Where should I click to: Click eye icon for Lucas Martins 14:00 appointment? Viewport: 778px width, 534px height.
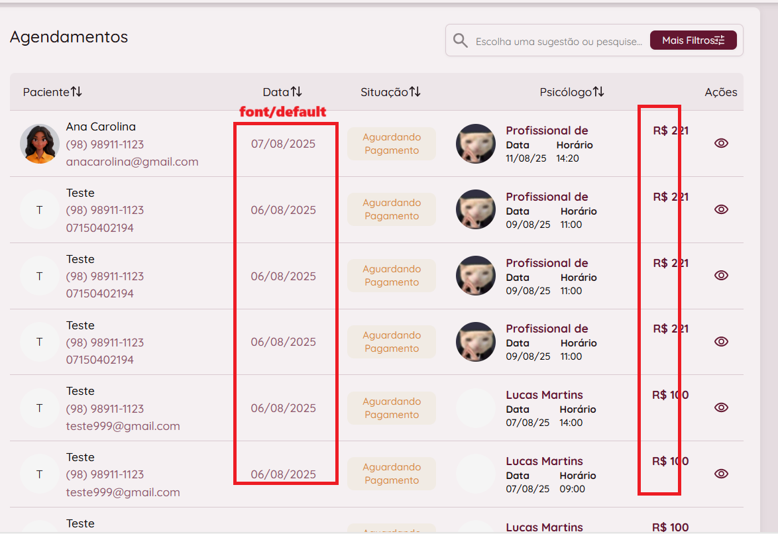tap(721, 407)
